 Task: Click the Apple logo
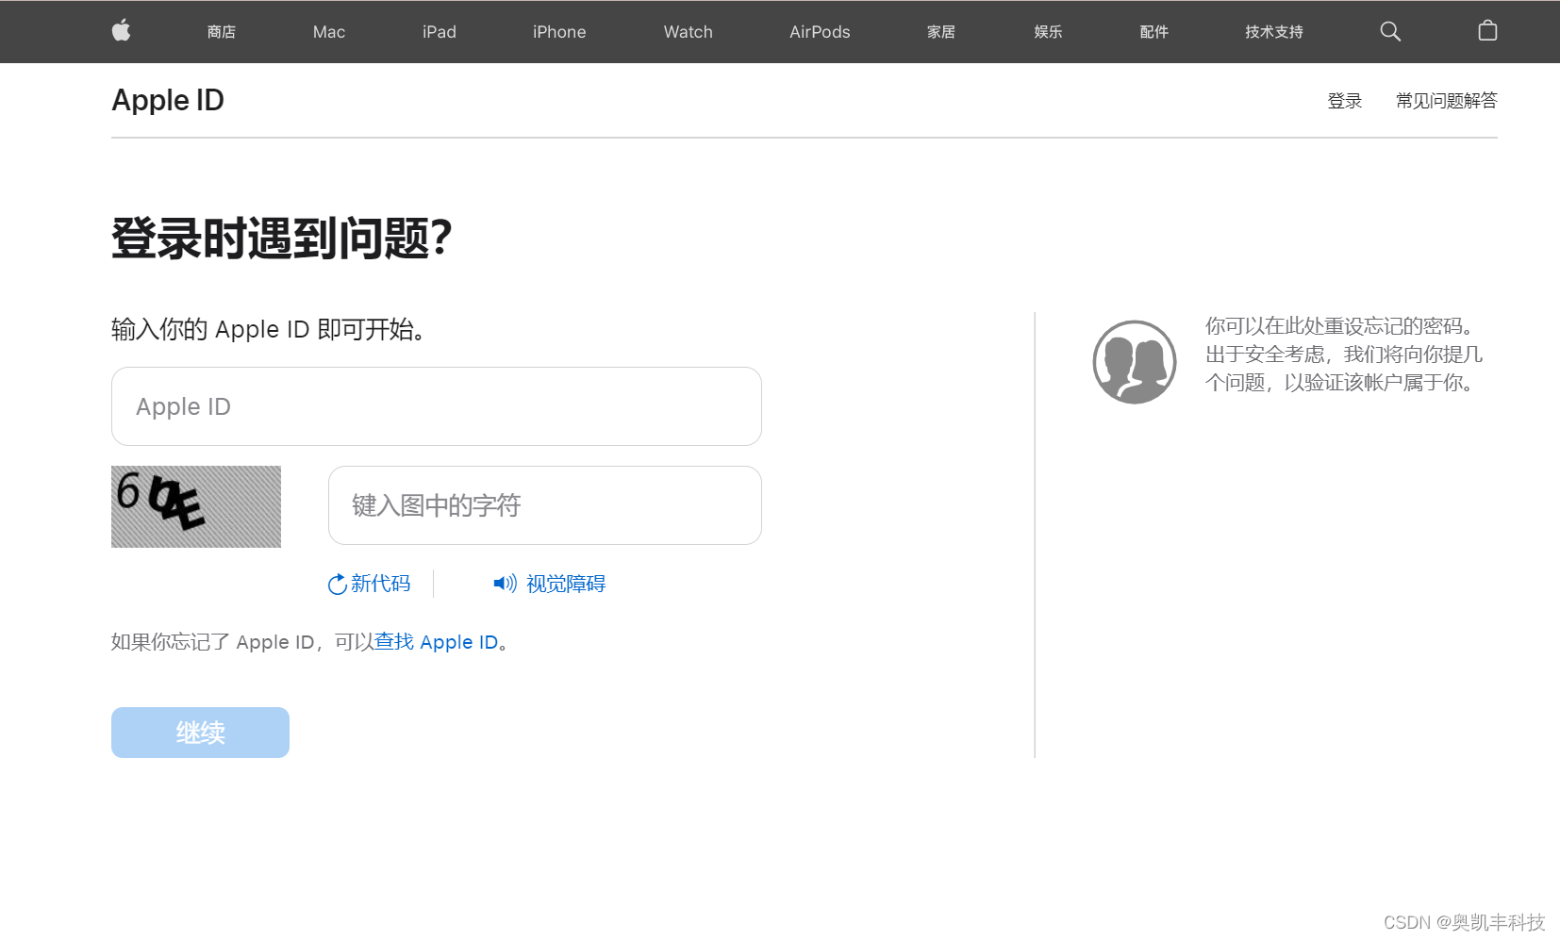(121, 31)
